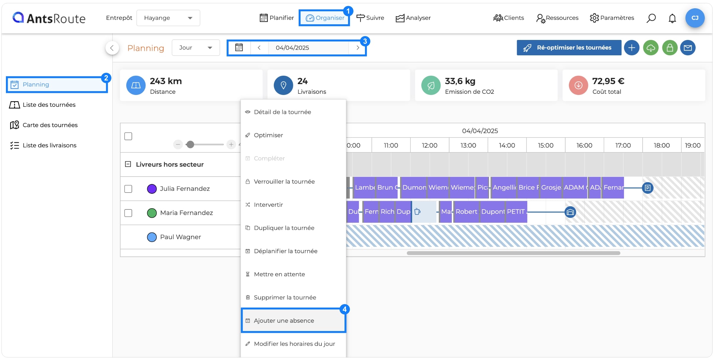Toggle the select-all checkbox in planning header
714x360 pixels.
pos(128,136)
